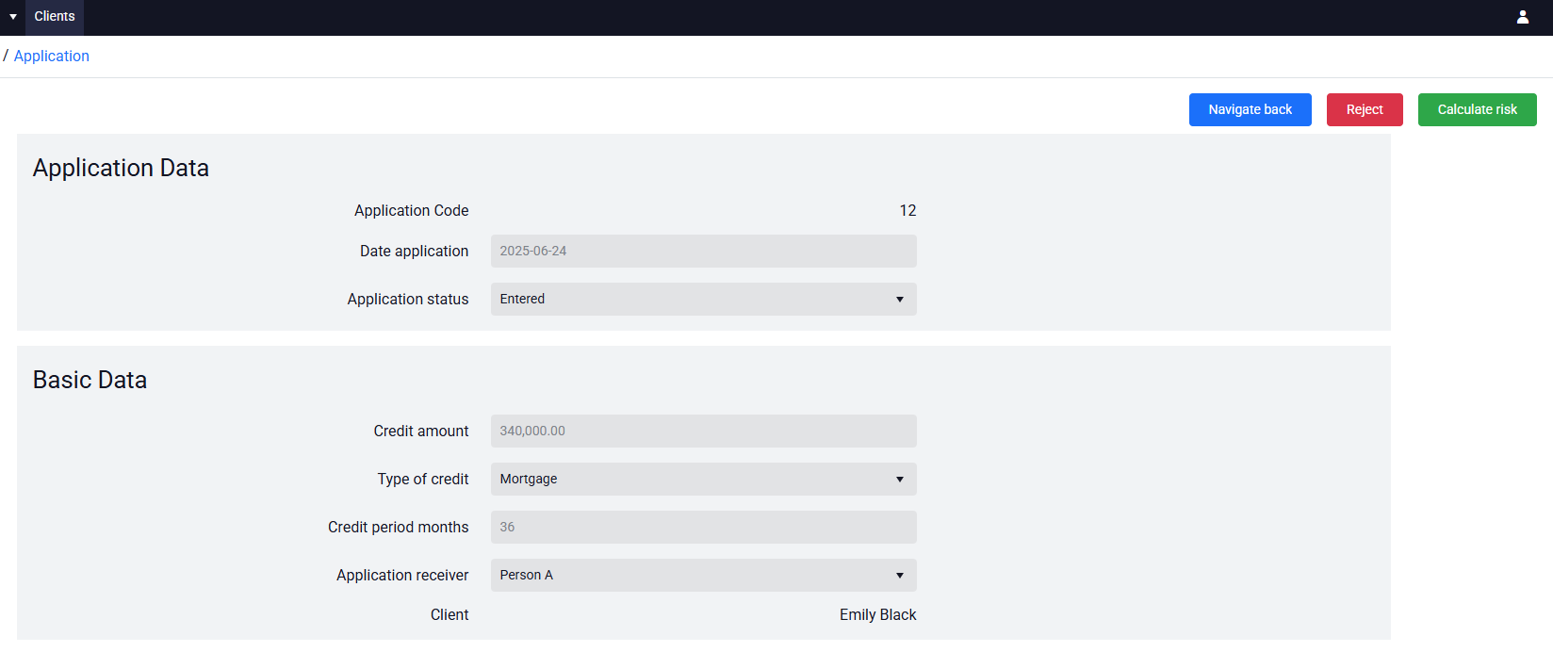This screenshot has height=652, width=1553.
Task: Click the Application Data heading
Action: 122,168
